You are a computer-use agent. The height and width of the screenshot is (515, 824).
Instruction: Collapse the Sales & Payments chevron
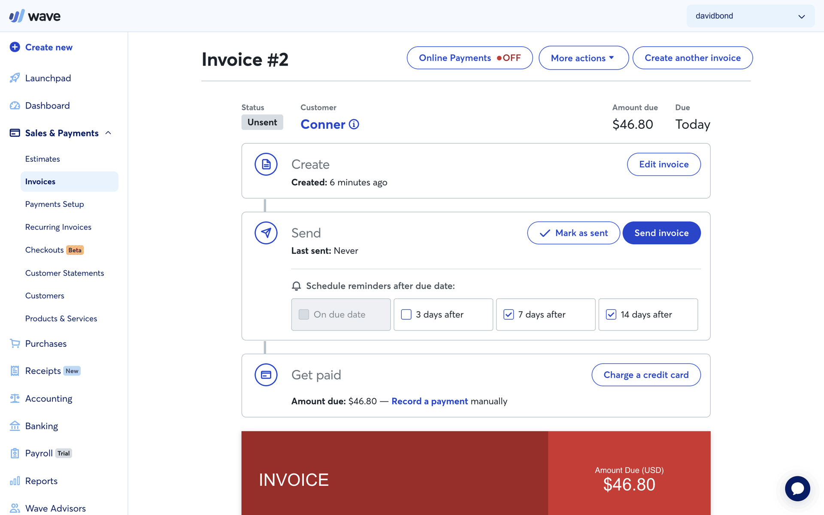[x=108, y=133]
